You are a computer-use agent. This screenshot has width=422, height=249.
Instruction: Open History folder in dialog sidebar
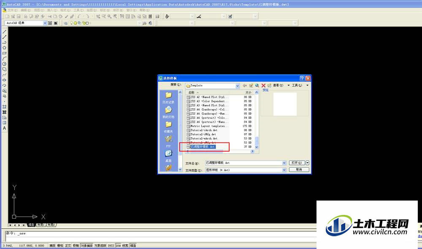click(x=168, y=98)
